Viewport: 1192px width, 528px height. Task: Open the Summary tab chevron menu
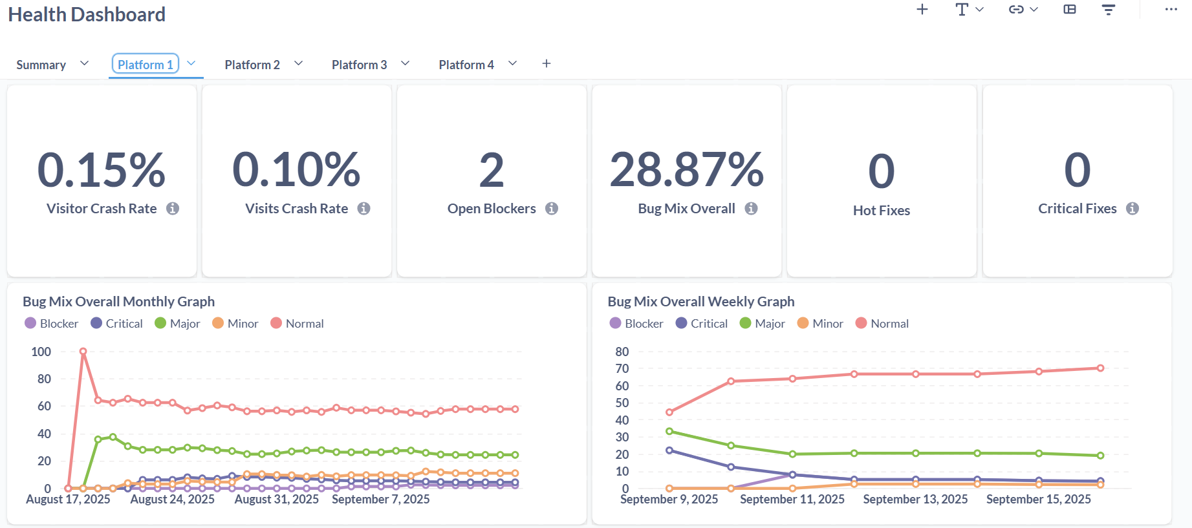(x=84, y=63)
